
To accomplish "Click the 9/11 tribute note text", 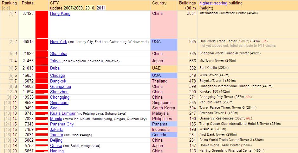I will (238, 46).
